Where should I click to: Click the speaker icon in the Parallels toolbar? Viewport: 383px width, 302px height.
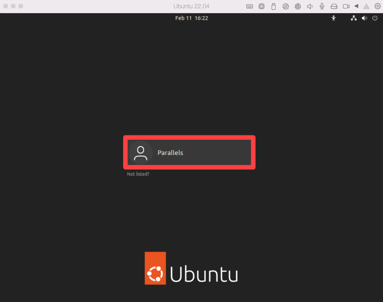pos(310,6)
